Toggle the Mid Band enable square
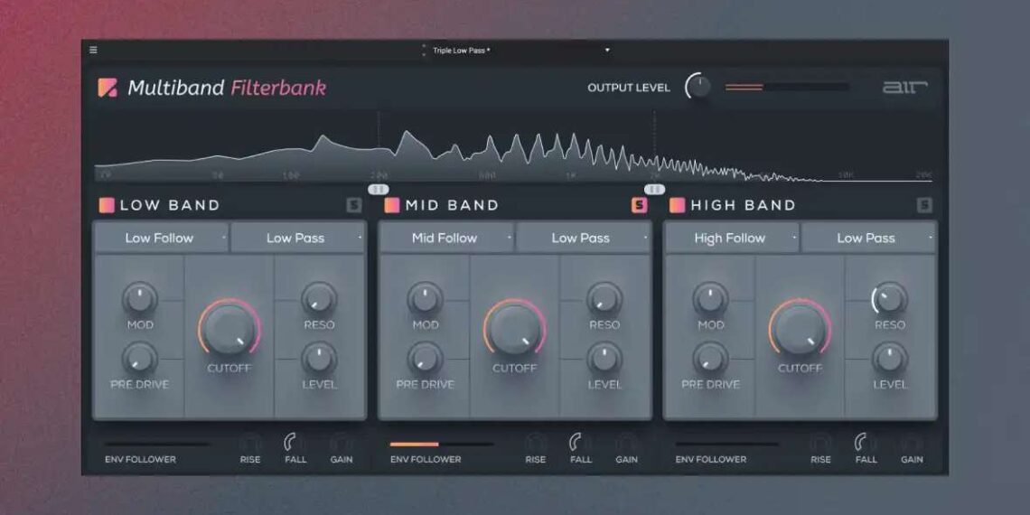 point(392,206)
